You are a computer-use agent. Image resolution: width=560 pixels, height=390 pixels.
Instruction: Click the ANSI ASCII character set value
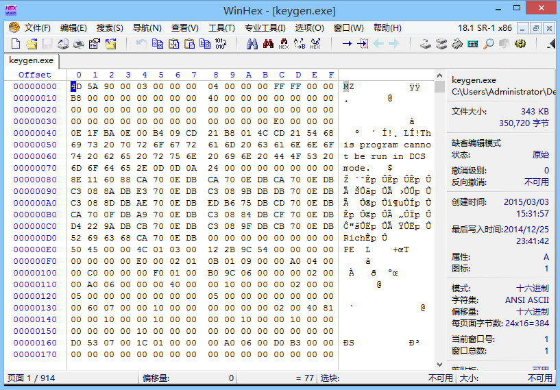point(527,300)
